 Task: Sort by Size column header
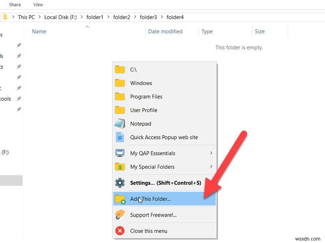coord(260,32)
